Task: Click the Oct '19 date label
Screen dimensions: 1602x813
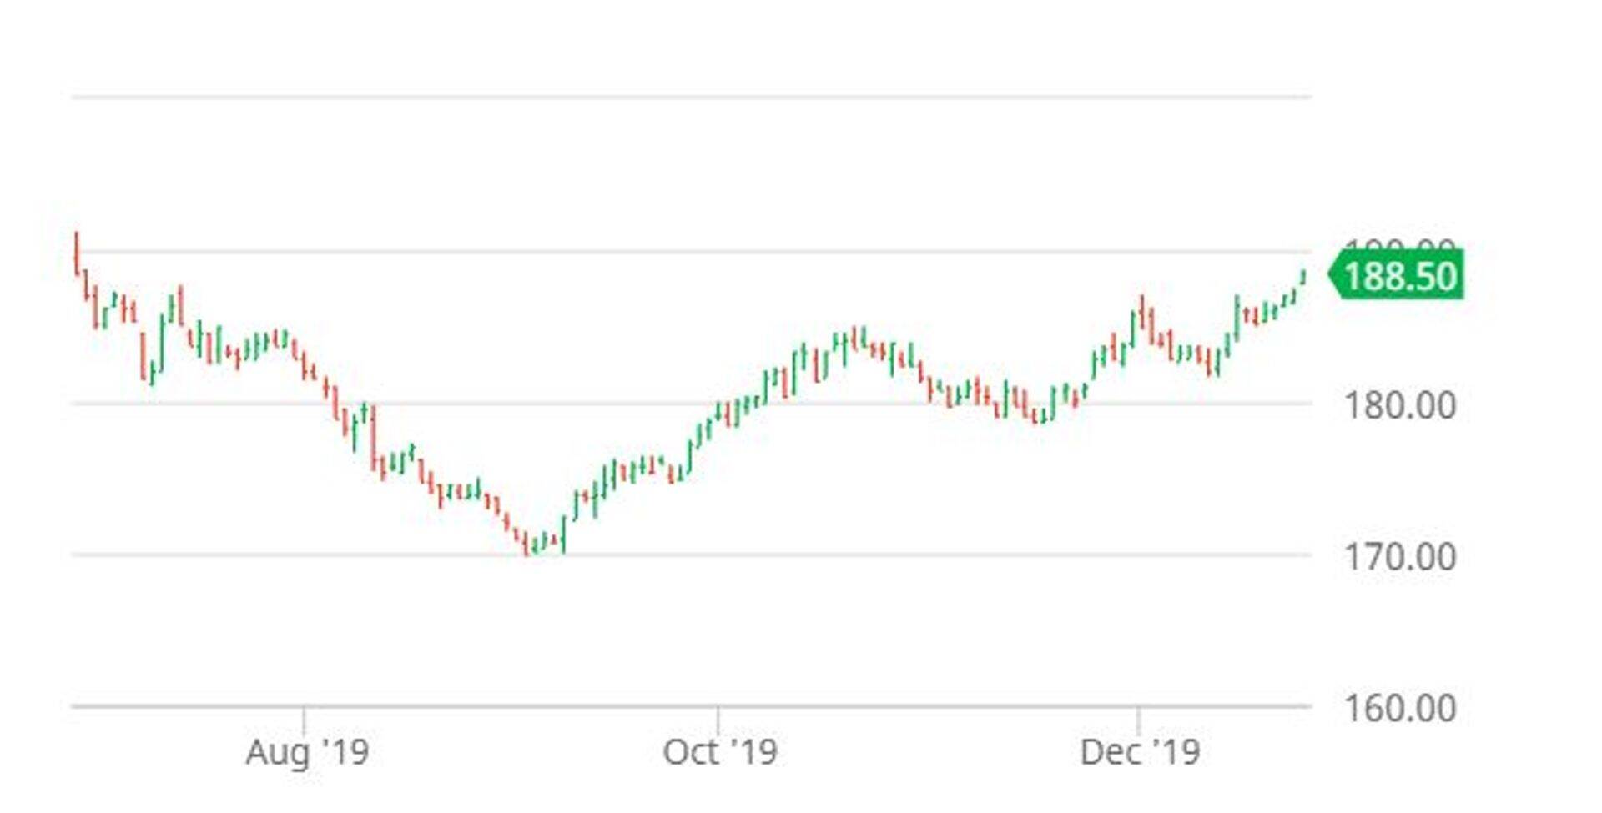Action: click(x=719, y=752)
